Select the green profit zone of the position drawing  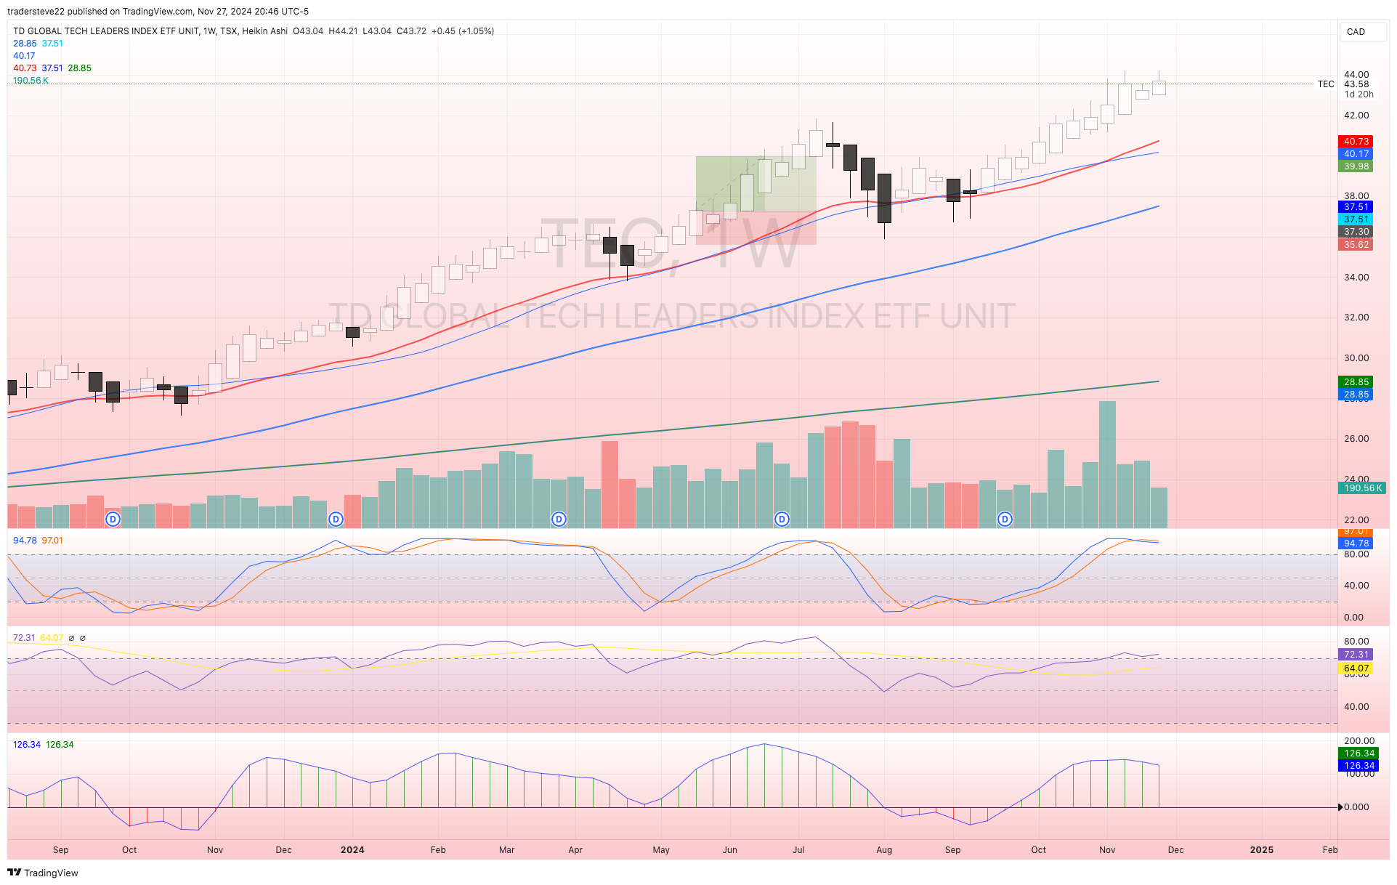[x=756, y=183]
